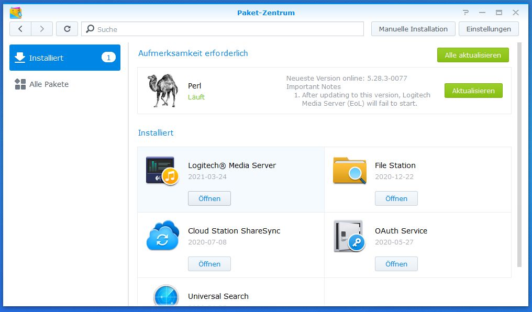Image resolution: width=532 pixels, height=312 pixels.
Task: Click the grid icon beside Alle Pakete
Action: [x=20, y=84]
